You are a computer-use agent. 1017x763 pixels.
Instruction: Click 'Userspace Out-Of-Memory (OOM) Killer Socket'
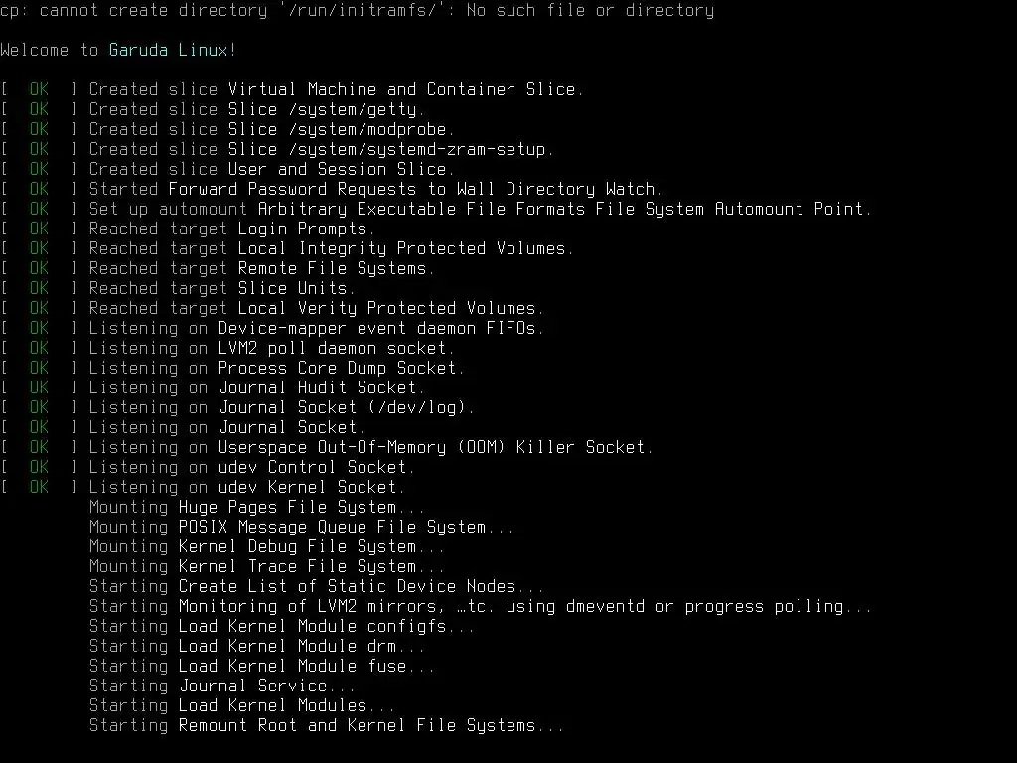point(431,448)
